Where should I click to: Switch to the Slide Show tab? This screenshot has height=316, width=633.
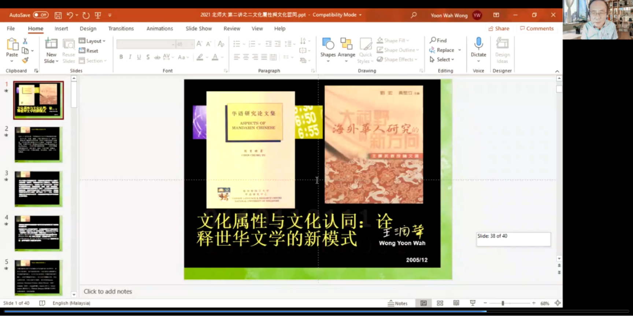click(x=199, y=29)
